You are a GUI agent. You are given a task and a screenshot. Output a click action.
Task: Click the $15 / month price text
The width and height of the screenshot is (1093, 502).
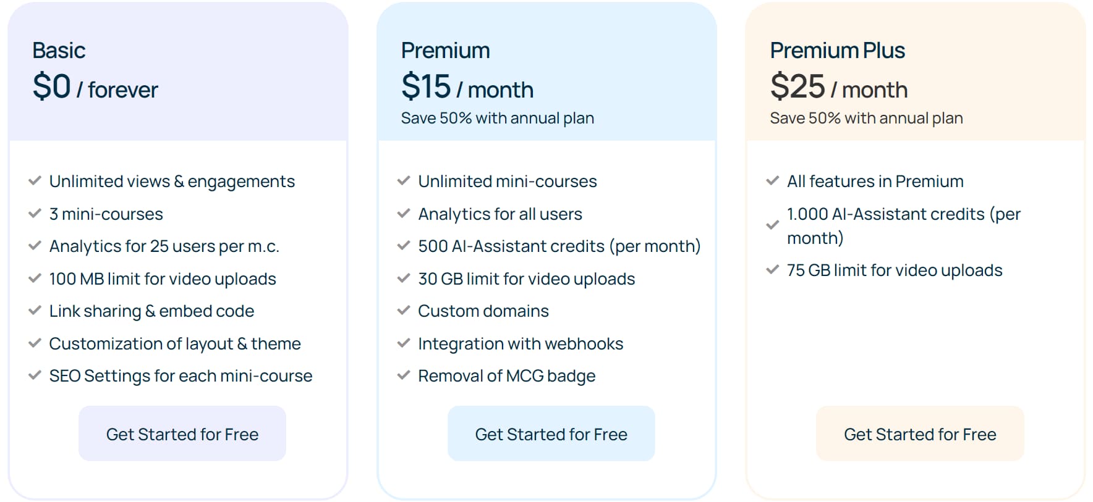pyautogui.click(x=467, y=87)
